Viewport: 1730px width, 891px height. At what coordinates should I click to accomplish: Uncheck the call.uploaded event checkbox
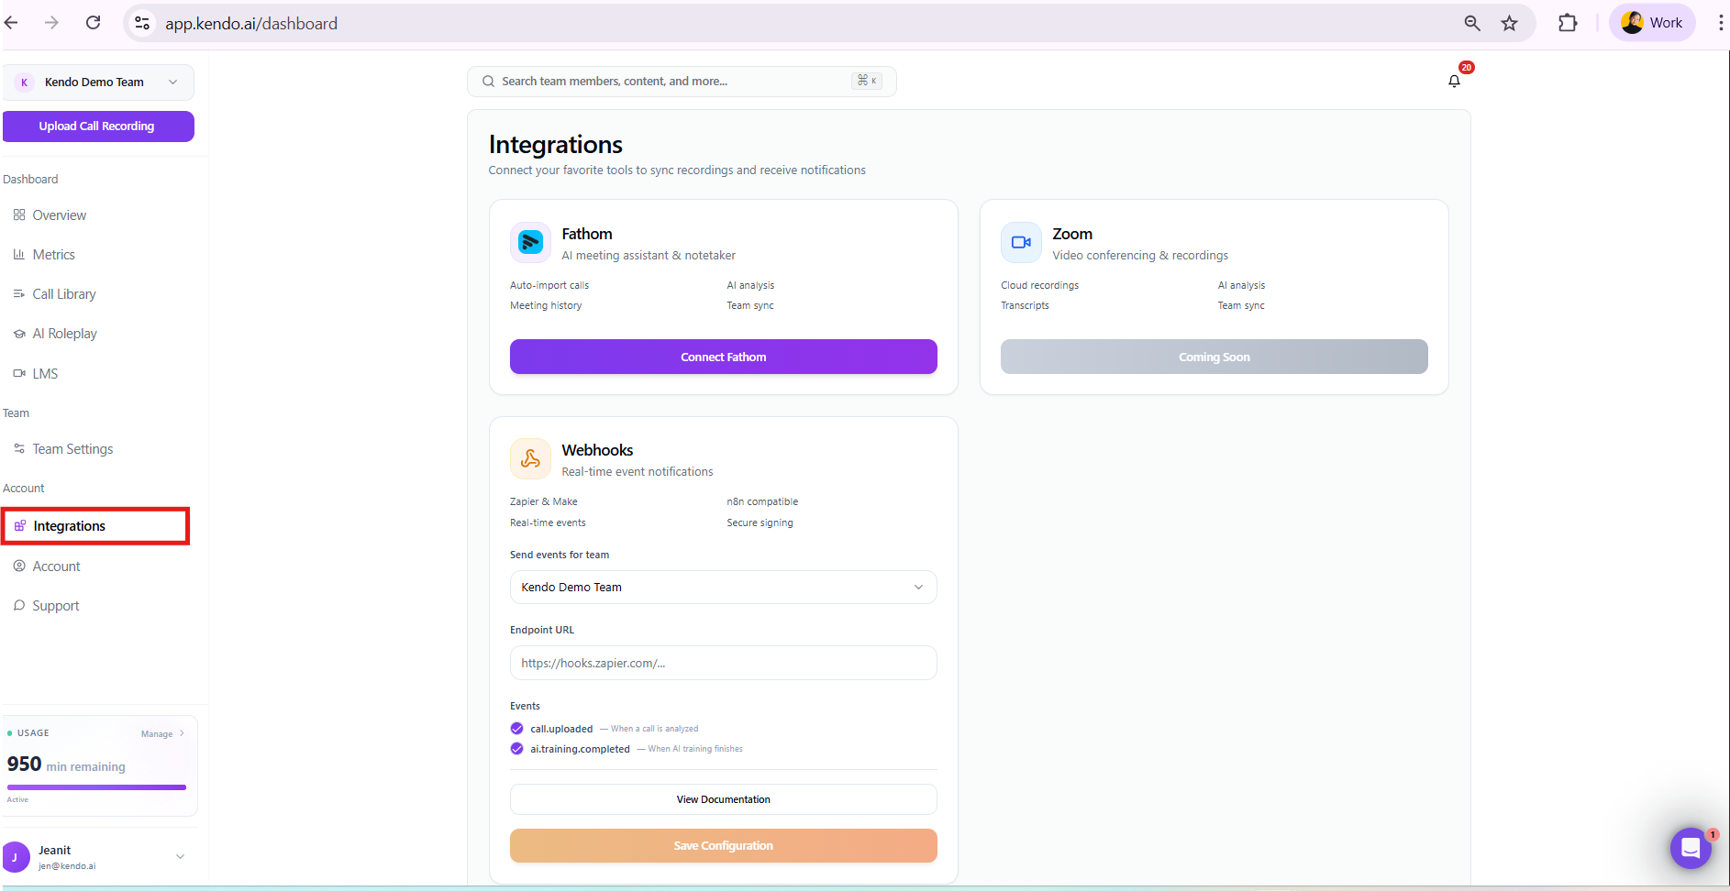[x=517, y=729]
